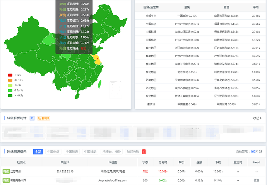Click the 平均 column header
Viewport: 267px width, 185px height.
coord(256,7)
